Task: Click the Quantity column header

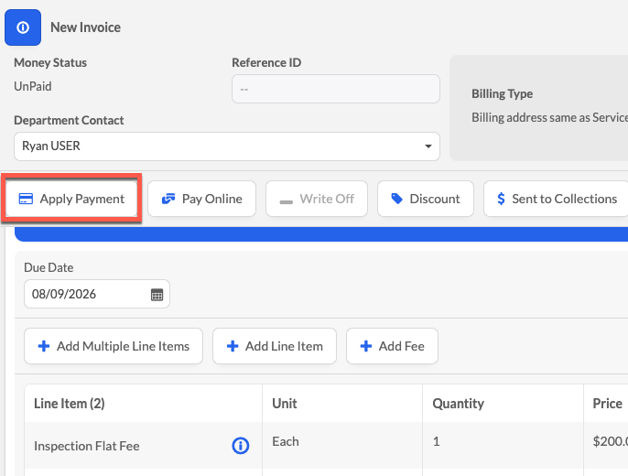Action: point(458,404)
